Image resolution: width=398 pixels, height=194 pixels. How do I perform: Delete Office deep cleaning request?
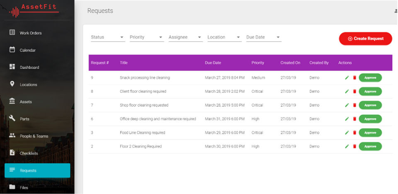354,119
